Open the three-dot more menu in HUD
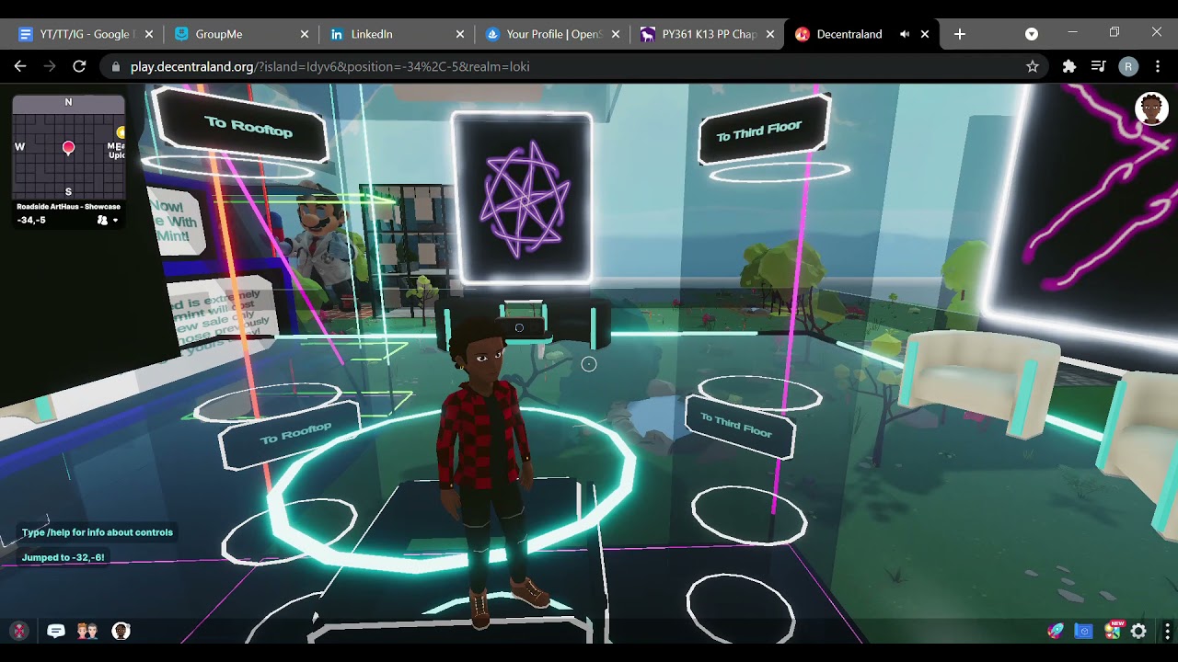 [1167, 631]
